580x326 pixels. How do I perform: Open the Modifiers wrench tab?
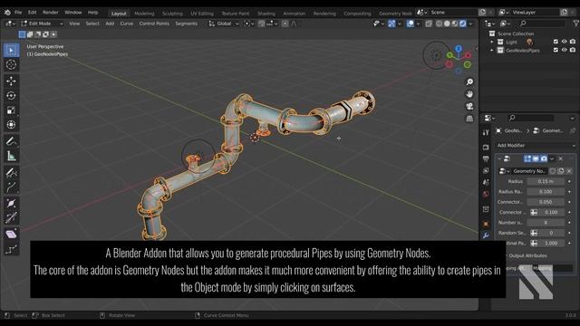(x=486, y=235)
